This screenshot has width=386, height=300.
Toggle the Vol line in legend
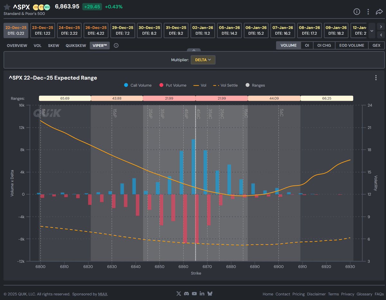tap(200, 85)
